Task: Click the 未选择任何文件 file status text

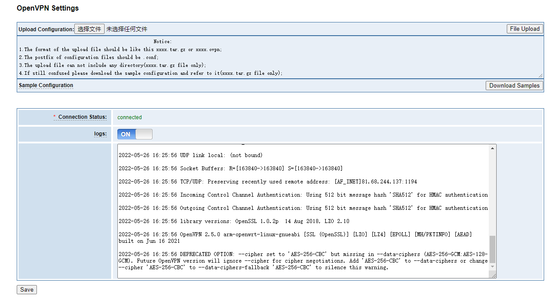Action: tap(127, 29)
